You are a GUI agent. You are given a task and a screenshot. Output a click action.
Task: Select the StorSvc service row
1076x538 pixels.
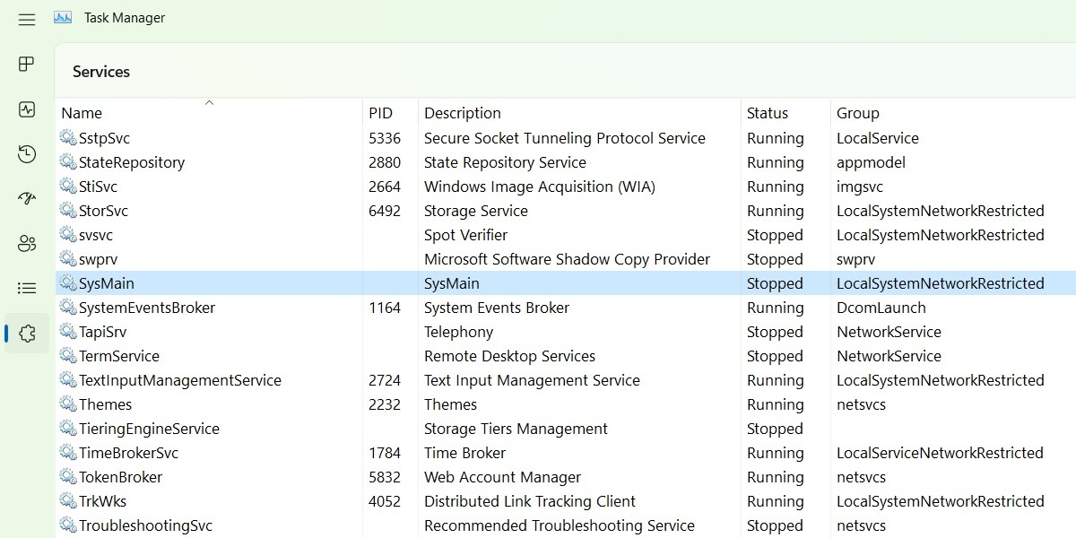[x=269, y=211]
